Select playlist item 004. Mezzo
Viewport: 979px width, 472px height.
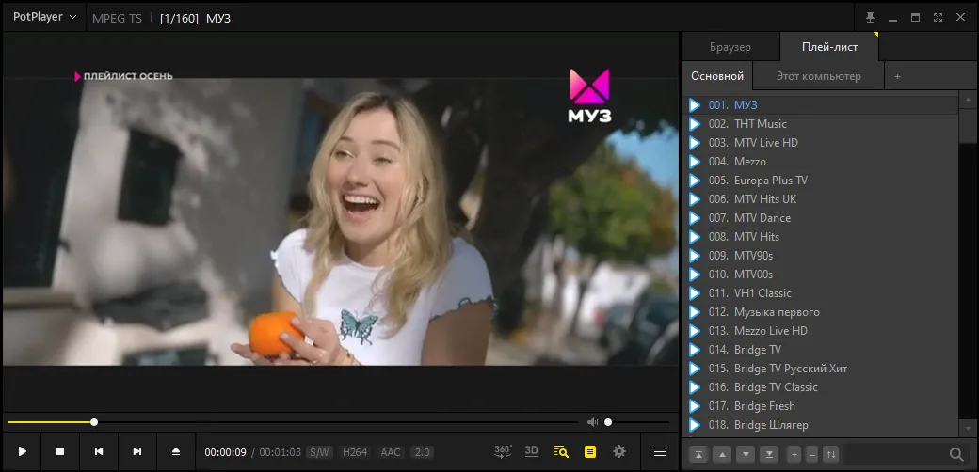820,162
